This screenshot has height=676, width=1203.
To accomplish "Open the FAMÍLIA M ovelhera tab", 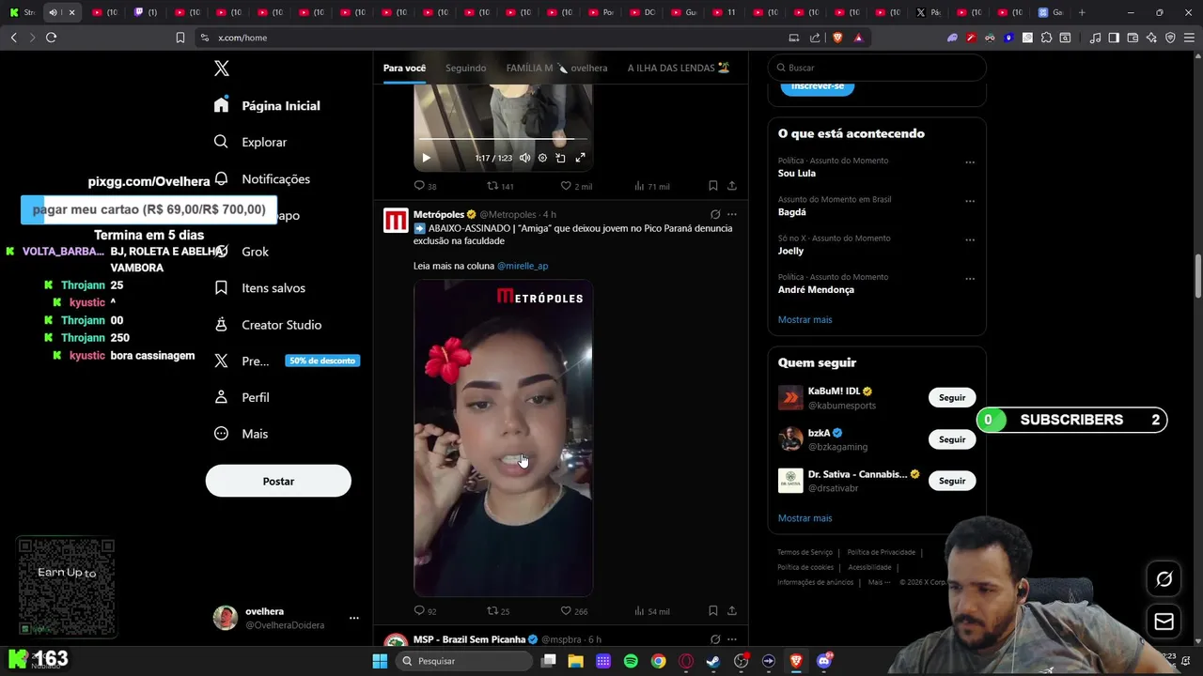I will pyautogui.click(x=556, y=68).
